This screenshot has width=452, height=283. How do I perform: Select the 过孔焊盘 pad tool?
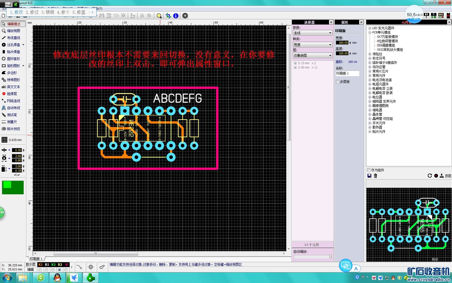tap(13, 45)
